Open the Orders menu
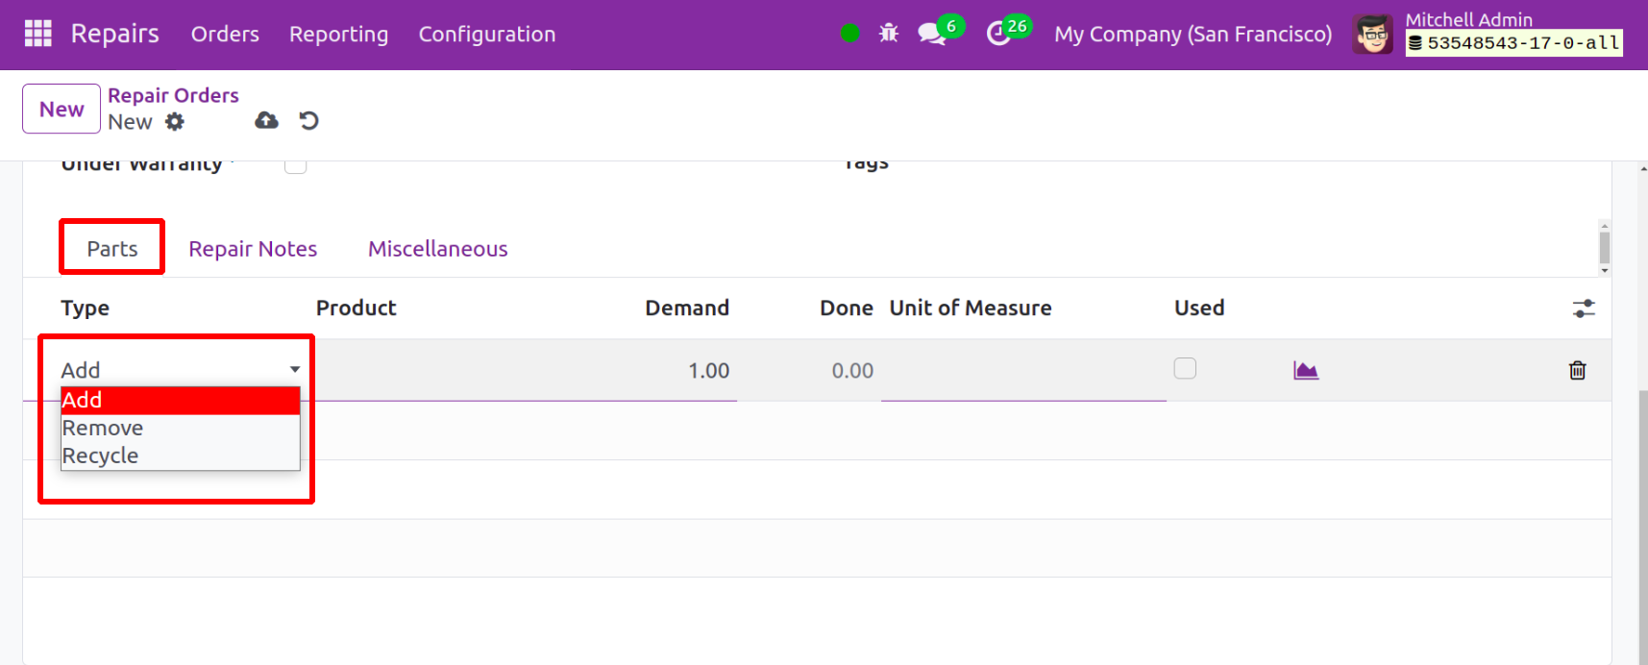1648x665 pixels. point(225,35)
